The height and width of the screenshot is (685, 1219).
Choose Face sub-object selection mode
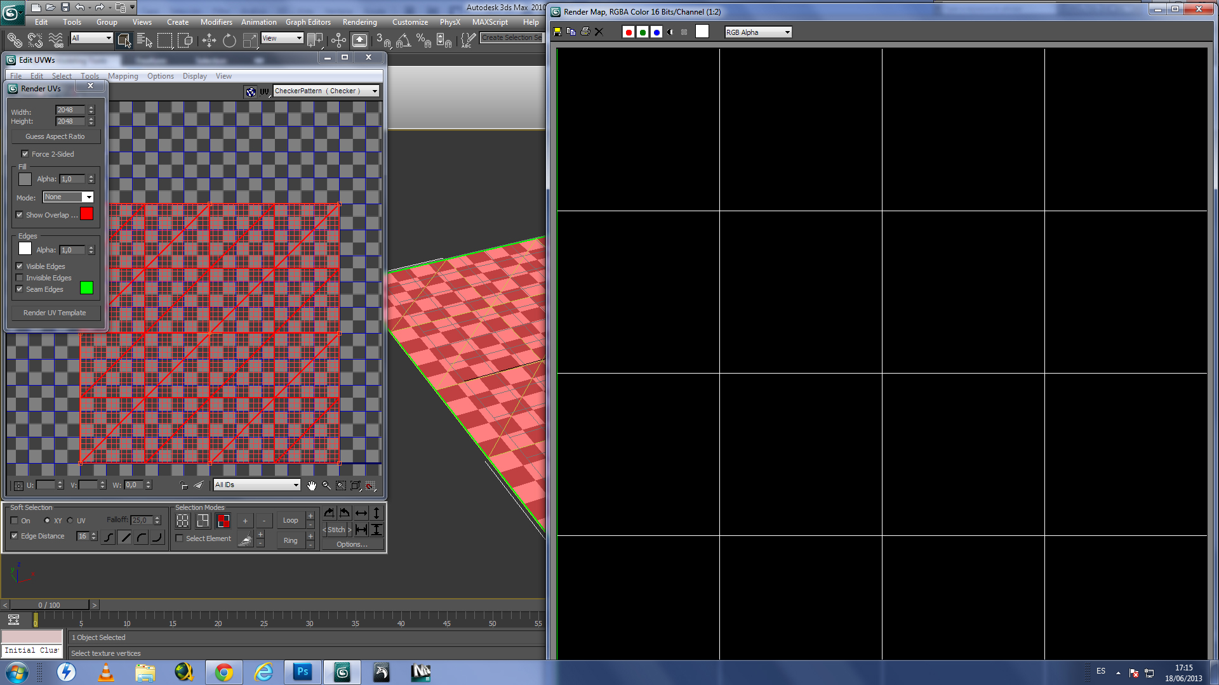tap(223, 521)
